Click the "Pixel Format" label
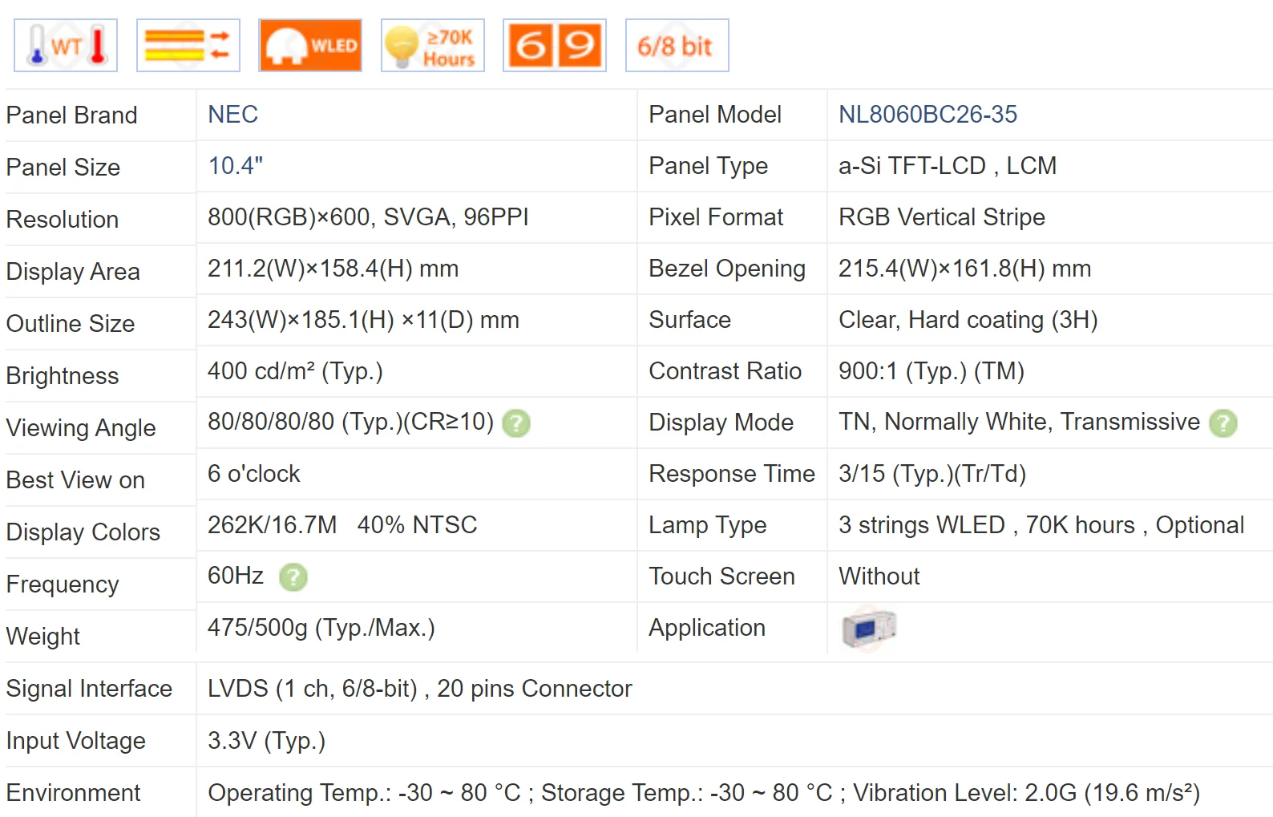1273x817 pixels. point(715,217)
